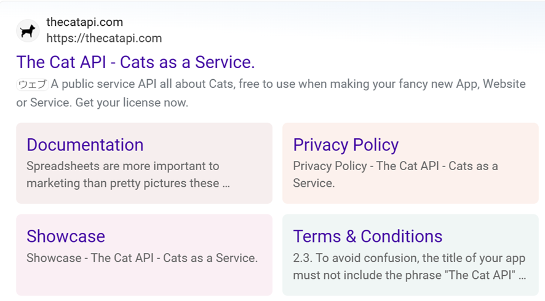Open the Privacy Policy sitelink
The width and height of the screenshot is (545, 301).
coord(346,145)
